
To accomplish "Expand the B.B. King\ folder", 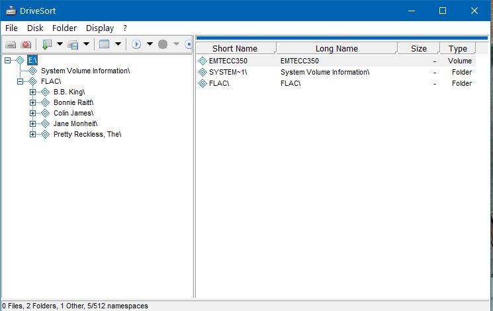I will click(x=32, y=92).
